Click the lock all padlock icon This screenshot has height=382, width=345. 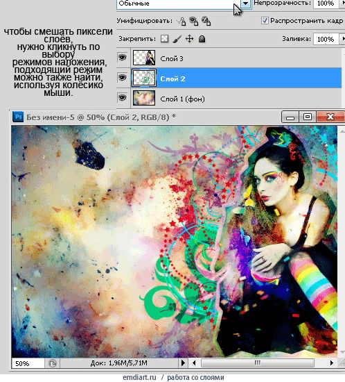[x=202, y=39]
